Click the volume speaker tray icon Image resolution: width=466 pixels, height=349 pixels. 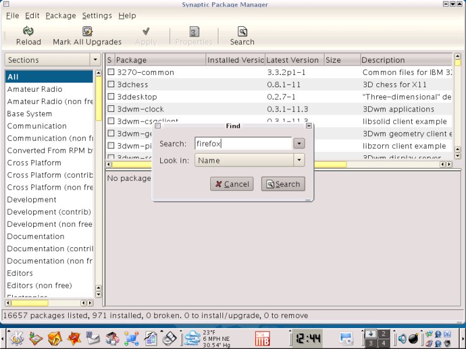click(401, 337)
